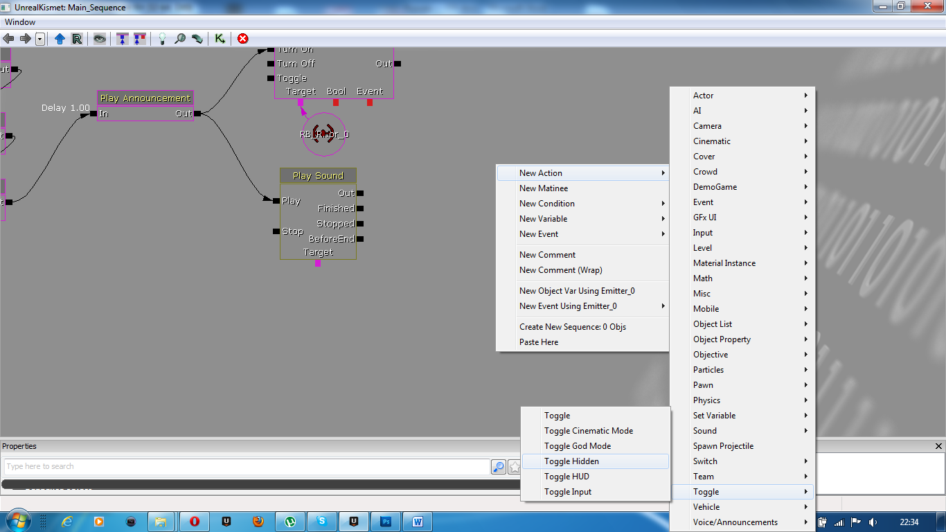Screen dimensions: 946x532
Task: Click the blue up-arrow parent sequence icon
Action: point(60,39)
